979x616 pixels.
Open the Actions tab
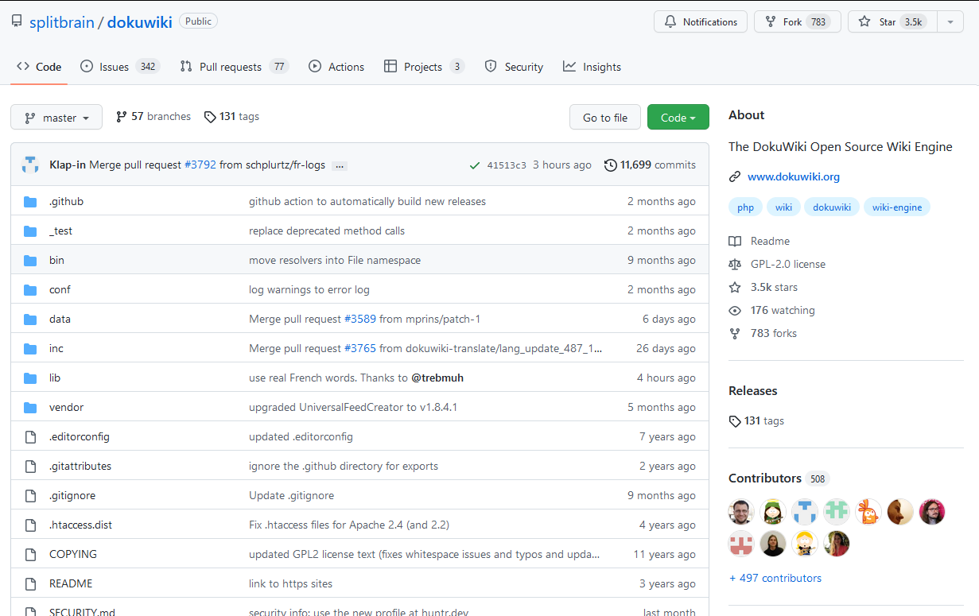[336, 67]
